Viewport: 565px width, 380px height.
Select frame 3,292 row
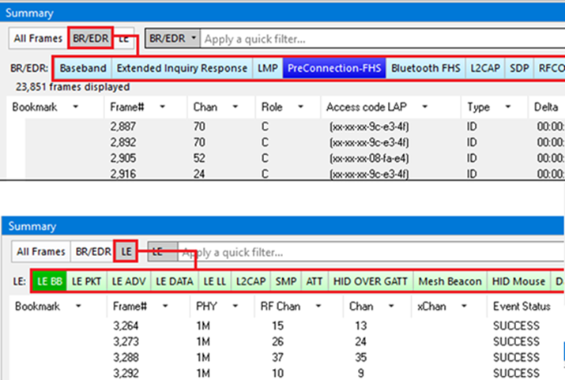point(287,373)
